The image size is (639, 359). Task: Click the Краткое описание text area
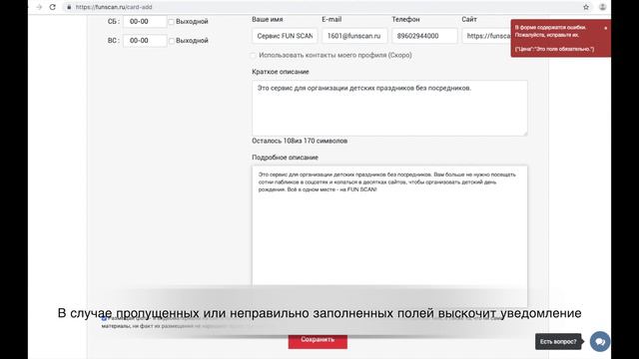(389, 108)
